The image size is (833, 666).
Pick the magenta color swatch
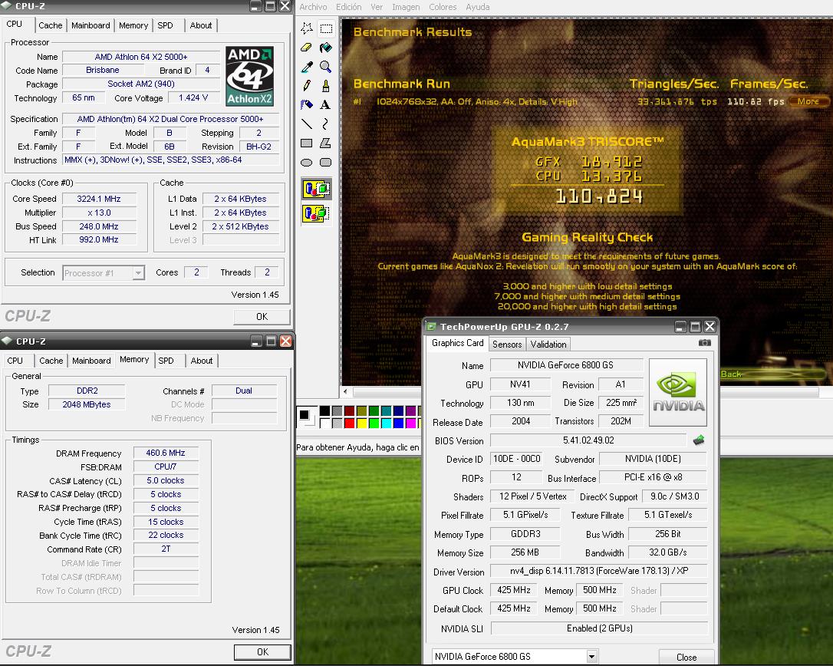click(410, 423)
